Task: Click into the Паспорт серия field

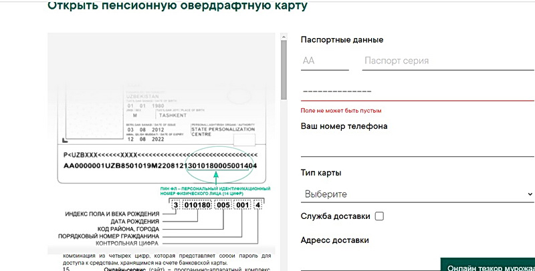Action: coord(448,61)
